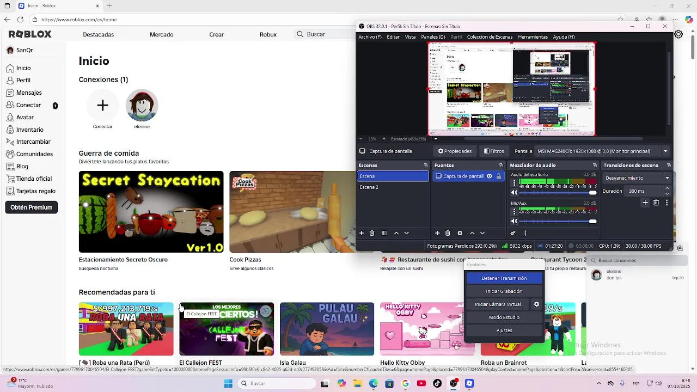
Task: Open the transition properties three-dot menu
Action: point(666,203)
